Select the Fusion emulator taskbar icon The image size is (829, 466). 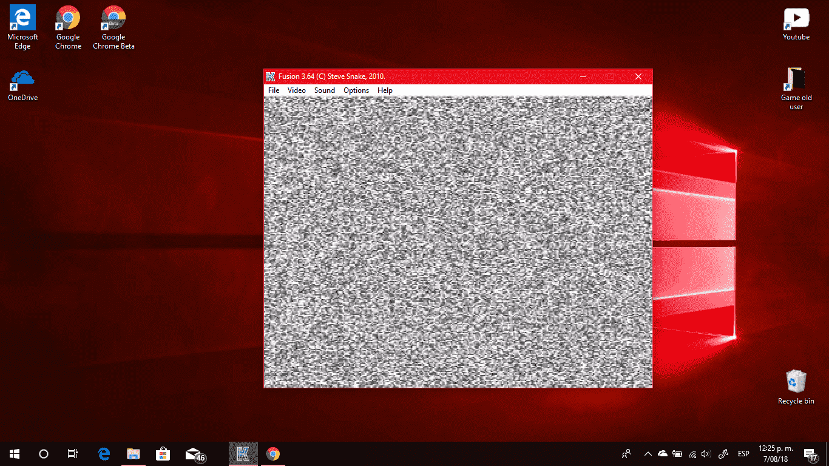click(x=243, y=454)
